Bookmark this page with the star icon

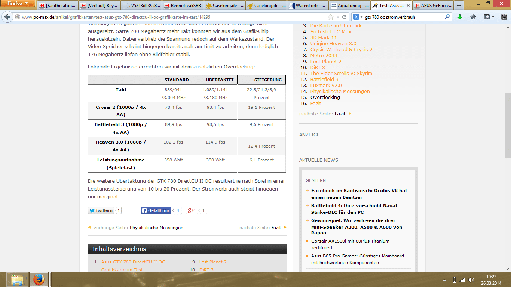[x=330, y=17]
